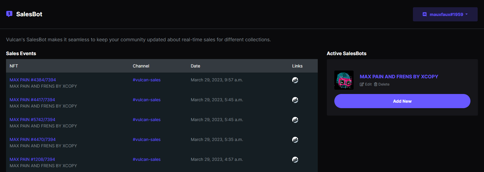Click the Links column header
Viewport: 484px width, 172px height.
(x=297, y=66)
